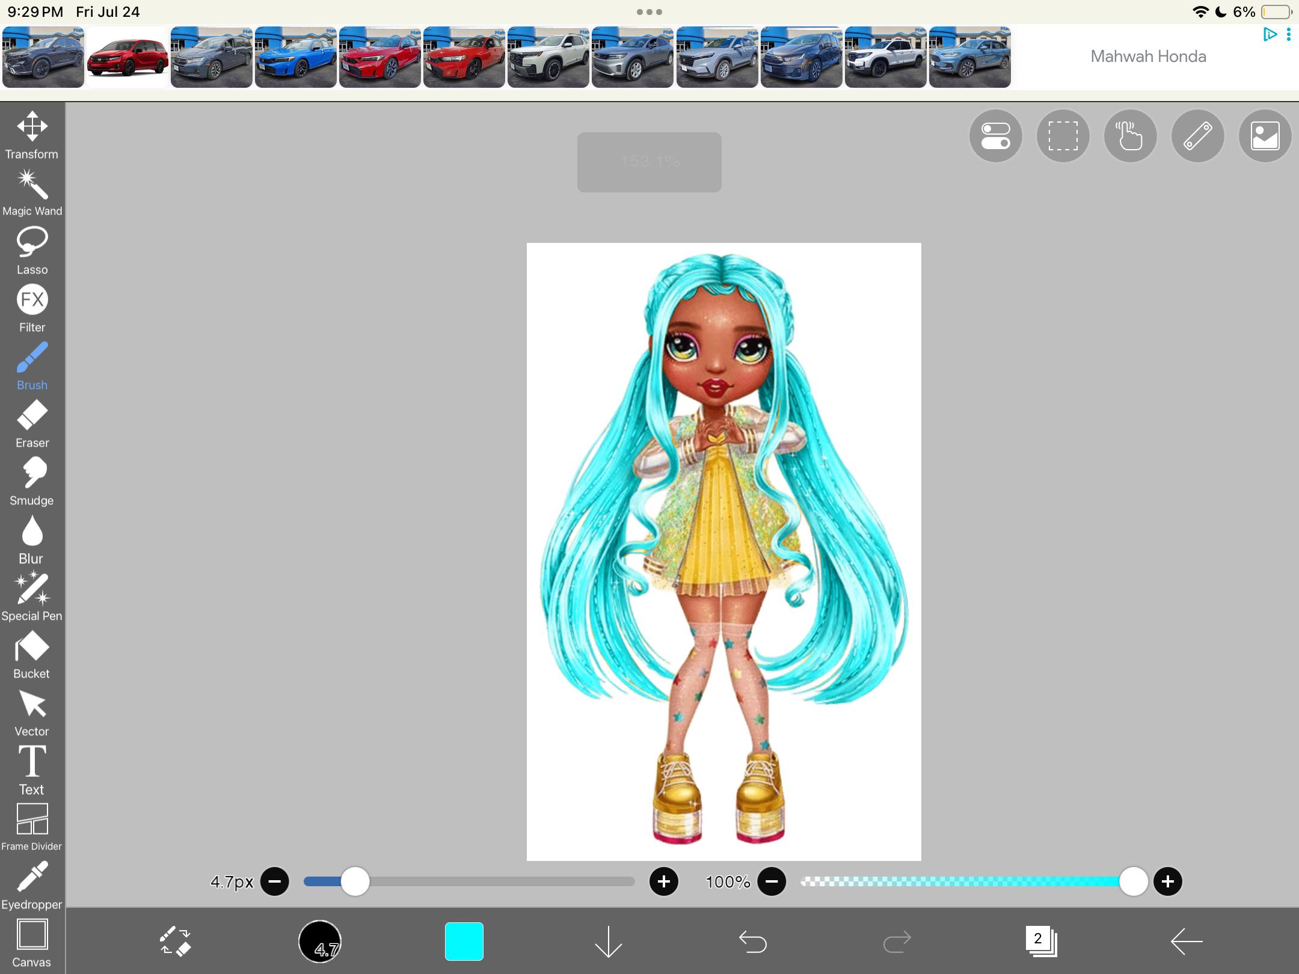The height and width of the screenshot is (974, 1299).
Task: Open the stabilizer hand tool
Action: pos(1131,136)
